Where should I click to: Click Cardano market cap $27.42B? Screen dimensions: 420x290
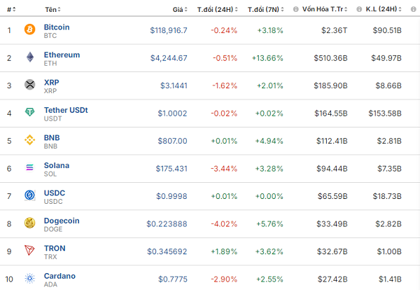coord(332,279)
